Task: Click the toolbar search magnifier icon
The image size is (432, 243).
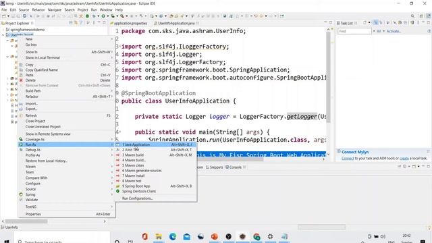Action: coord(412,16)
